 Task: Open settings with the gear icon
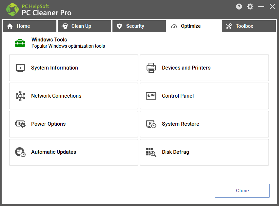250,7
